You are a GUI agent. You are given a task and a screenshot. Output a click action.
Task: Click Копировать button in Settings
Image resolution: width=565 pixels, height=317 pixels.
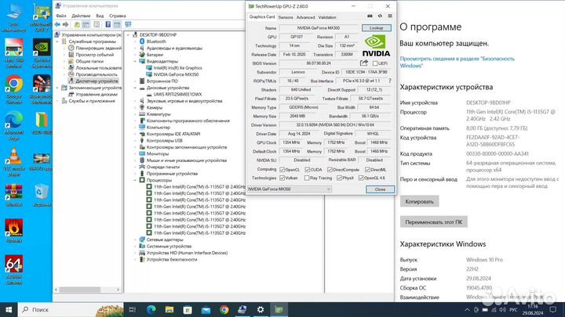point(419,202)
